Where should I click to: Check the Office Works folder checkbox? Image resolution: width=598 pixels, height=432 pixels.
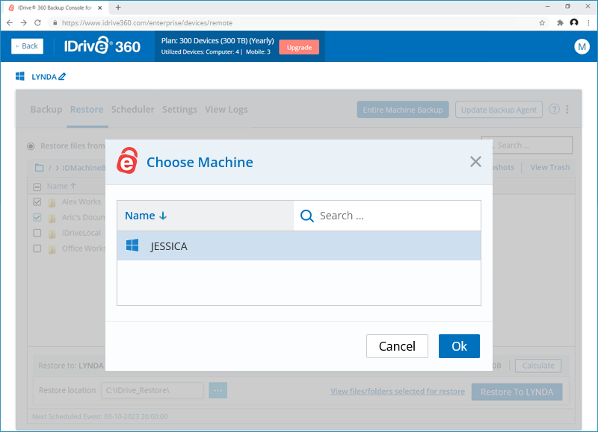(x=37, y=248)
